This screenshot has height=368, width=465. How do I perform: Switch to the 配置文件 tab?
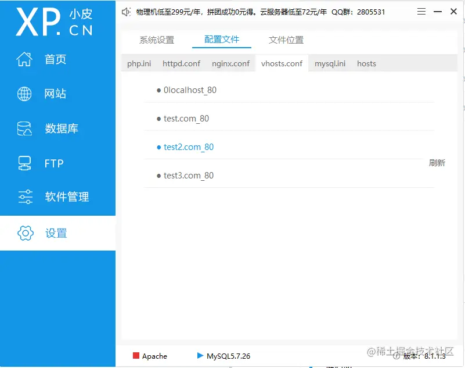(x=222, y=39)
